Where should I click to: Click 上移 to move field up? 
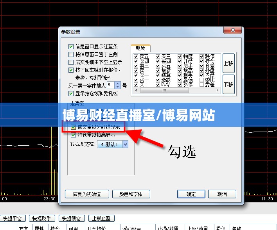click(x=228, y=63)
